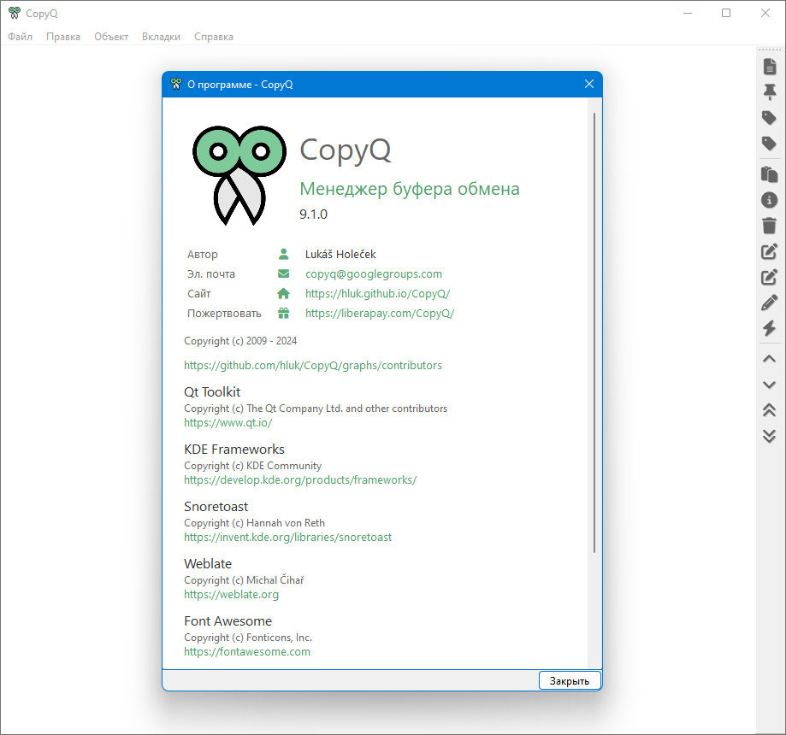Screen dimensions: 786x735
Task: Move item to top with double chevron
Action: click(770, 410)
